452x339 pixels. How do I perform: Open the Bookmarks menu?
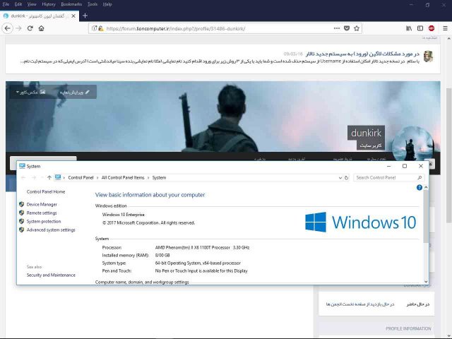[71, 4]
